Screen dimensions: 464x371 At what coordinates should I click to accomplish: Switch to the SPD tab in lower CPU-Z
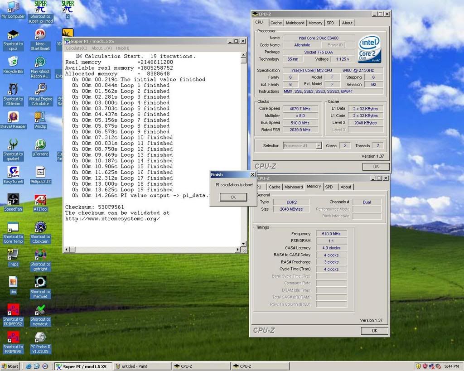point(329,187)
